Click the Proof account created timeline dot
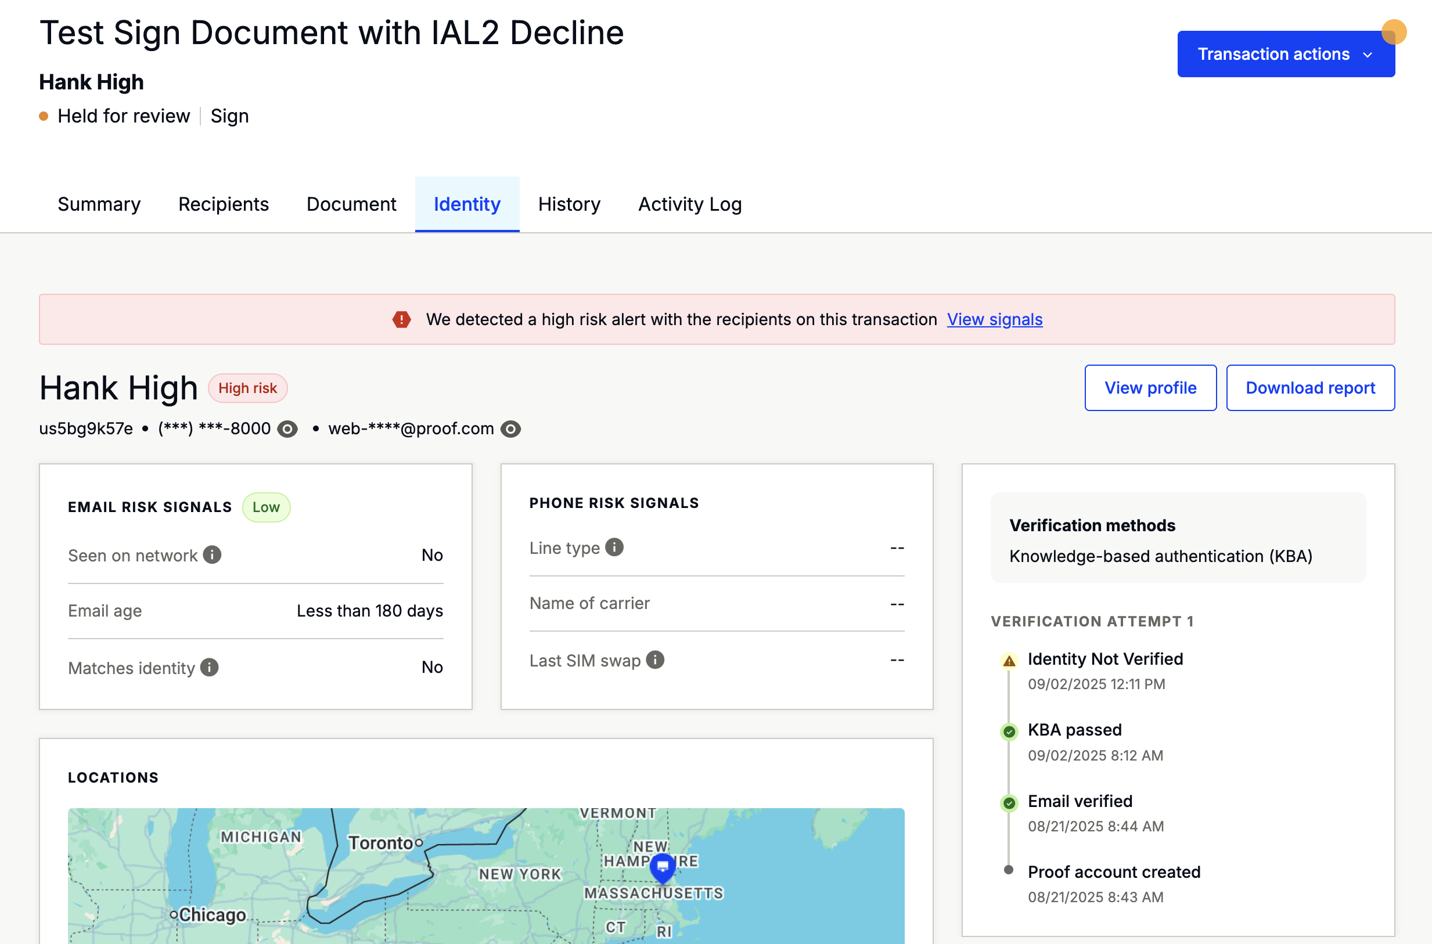1432x944 pixels. (1009, 869)
